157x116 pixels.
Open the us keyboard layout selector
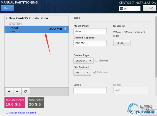(130, 9)
